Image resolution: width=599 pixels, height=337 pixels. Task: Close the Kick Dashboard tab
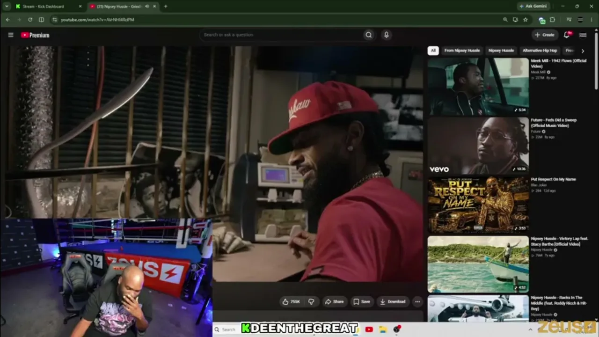pos(80,7)
